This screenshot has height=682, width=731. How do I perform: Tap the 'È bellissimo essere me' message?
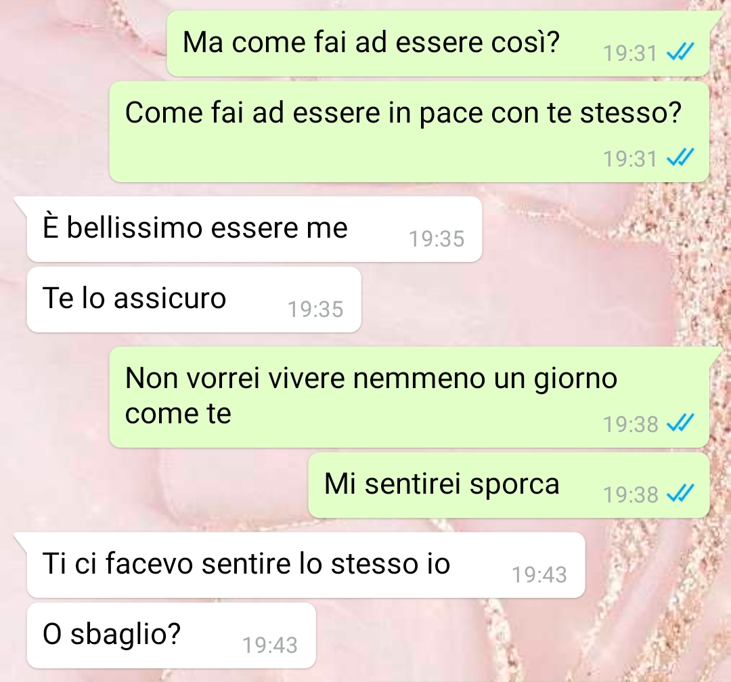(x=254, y=229)
